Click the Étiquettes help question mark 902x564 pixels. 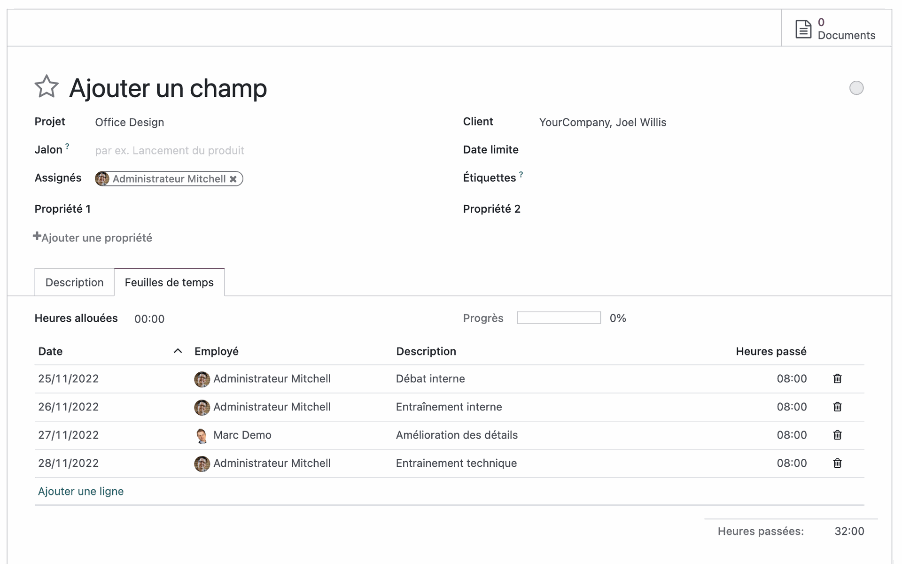(x=521, y=175)
